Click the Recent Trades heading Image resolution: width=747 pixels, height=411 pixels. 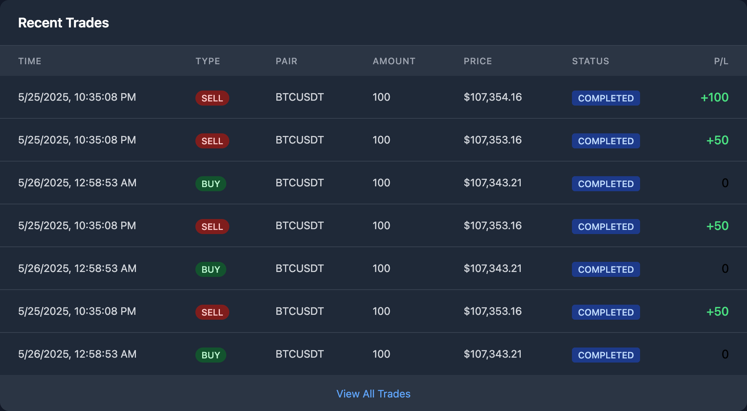pyautogui.click(x=63, y=23)
